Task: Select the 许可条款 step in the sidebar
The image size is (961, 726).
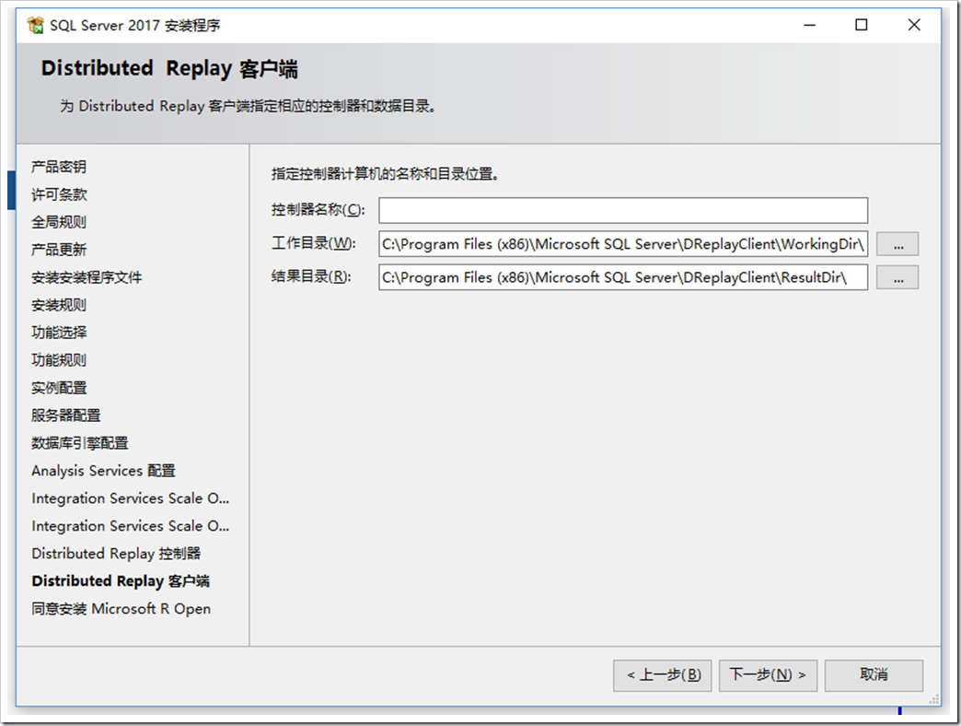Action: tap(59, 194)
